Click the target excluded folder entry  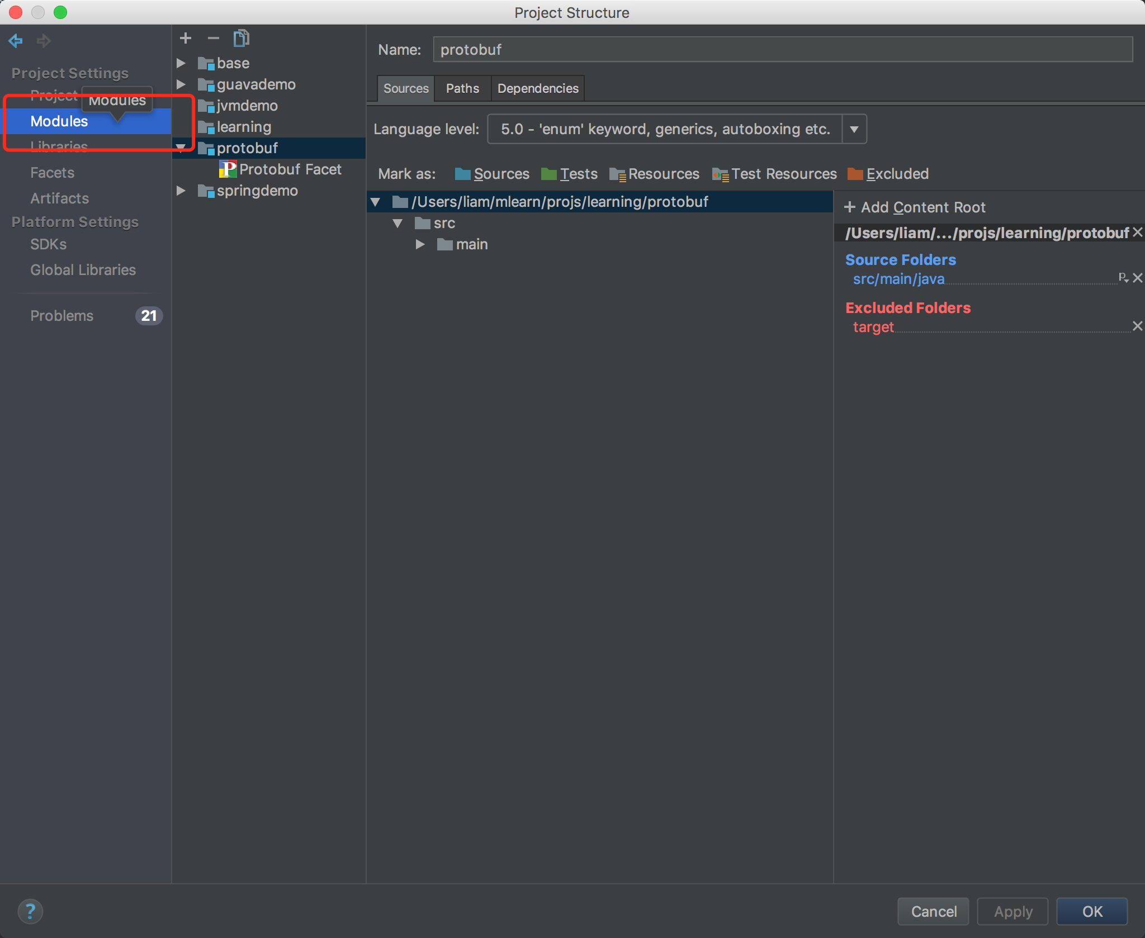(873, 327)
